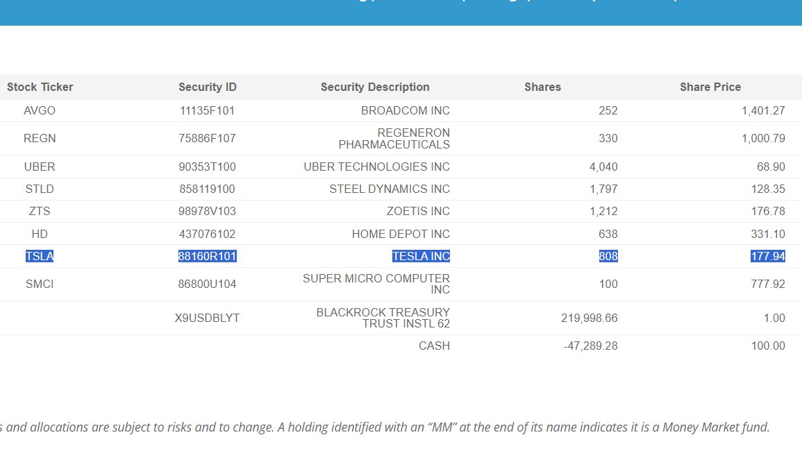802x451 pixels.
Task: Click share price 331.10
Action: [768, 235]
